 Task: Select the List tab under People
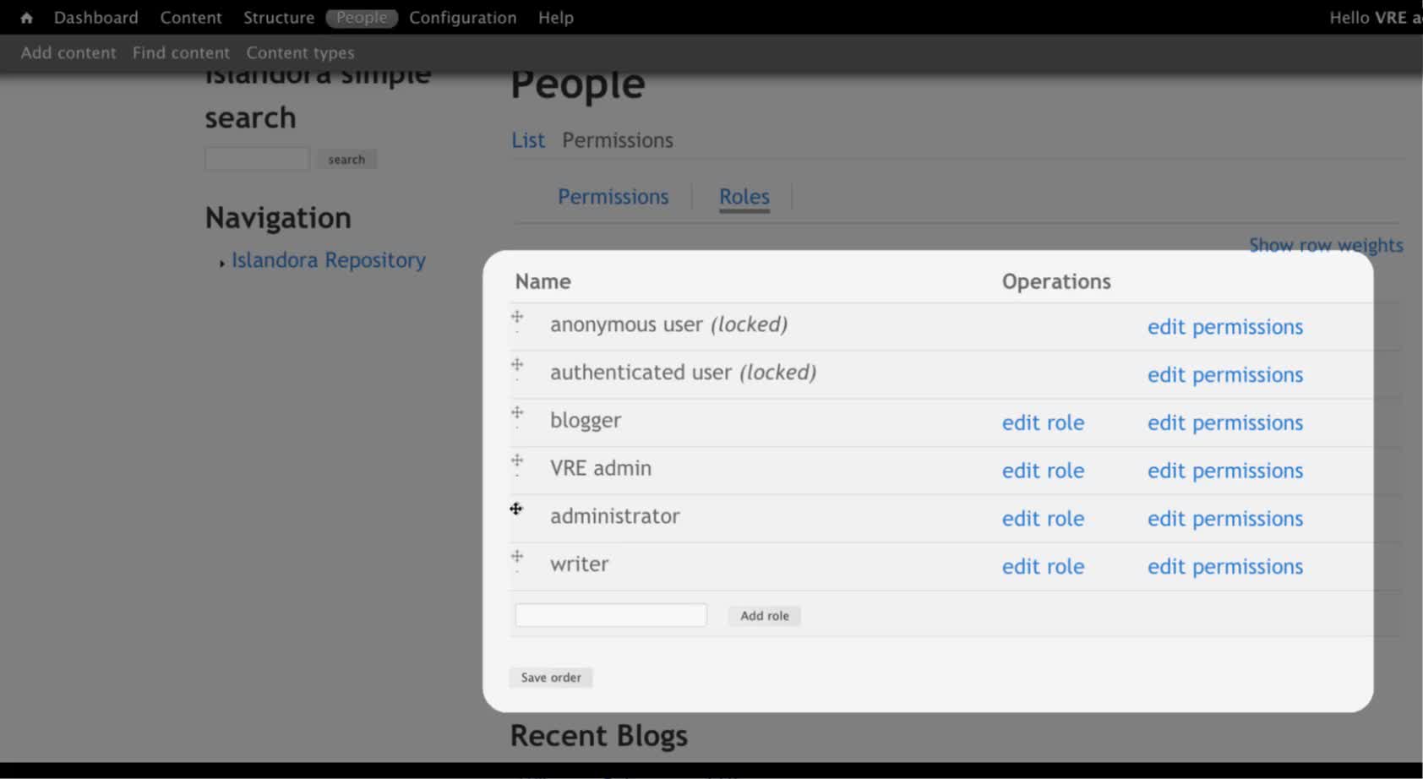527,139
